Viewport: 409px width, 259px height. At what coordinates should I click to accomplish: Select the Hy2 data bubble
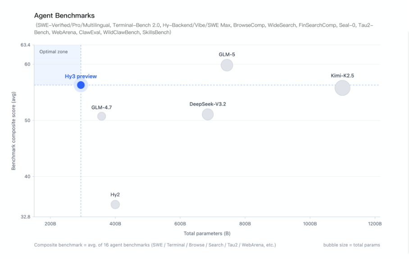(x=115, y=204)
